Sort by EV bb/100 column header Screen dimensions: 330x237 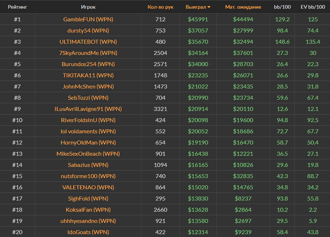[x=312, y=7]
